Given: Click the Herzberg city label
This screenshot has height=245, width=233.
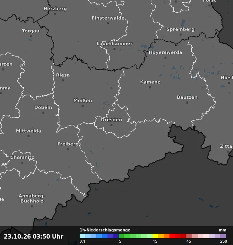Looking at the screenshot, I should pyautogui.click(x=55, y=9).
